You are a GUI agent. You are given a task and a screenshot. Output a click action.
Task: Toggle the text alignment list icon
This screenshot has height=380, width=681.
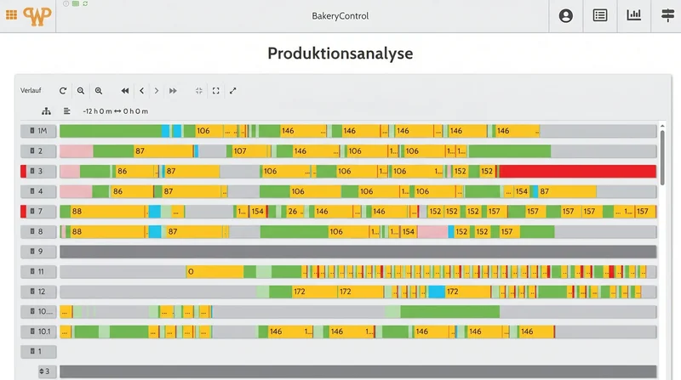coord(66,111)
